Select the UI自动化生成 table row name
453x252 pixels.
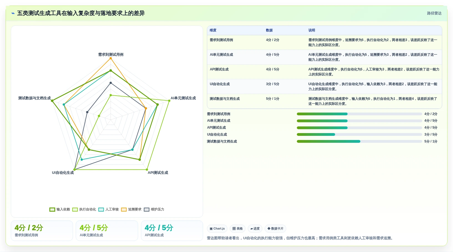click(220, 84)
